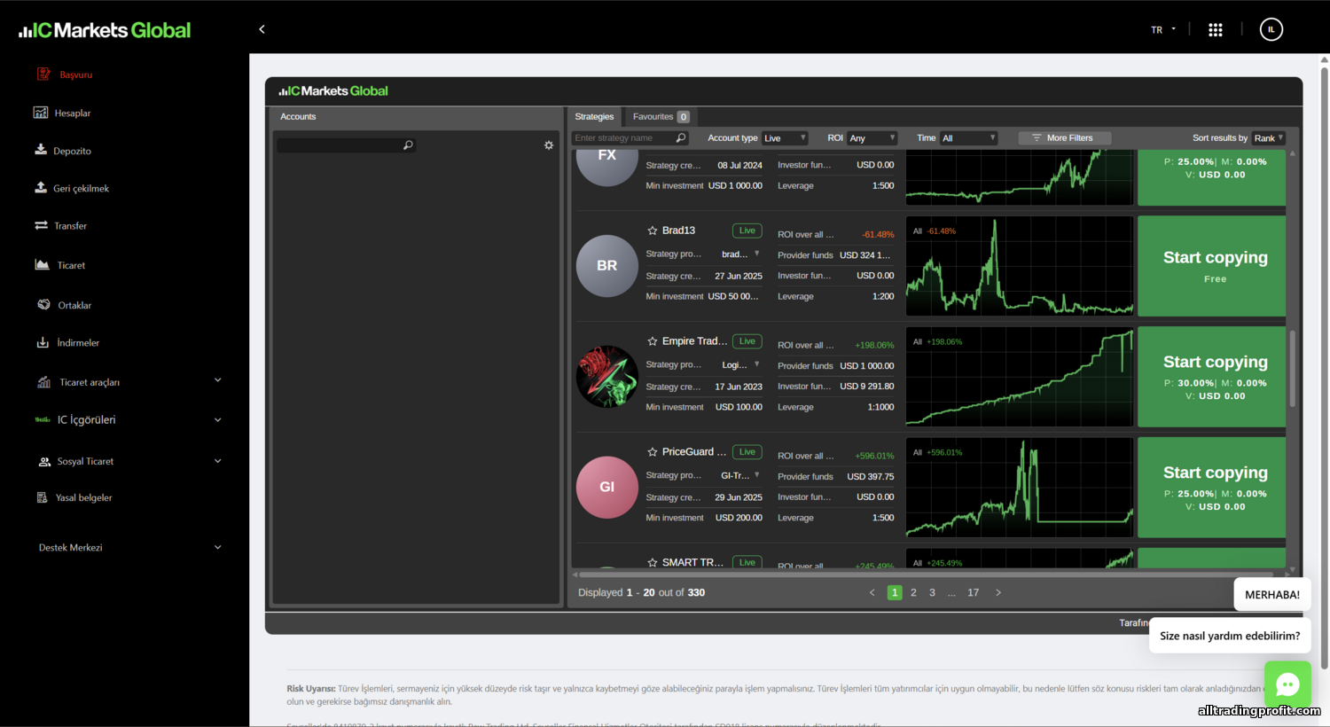
Task: Switch to the Favourites tab
Action: pos(660,117)
